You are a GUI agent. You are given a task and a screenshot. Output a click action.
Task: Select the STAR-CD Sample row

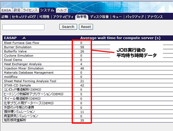click(x=88, y=85)
